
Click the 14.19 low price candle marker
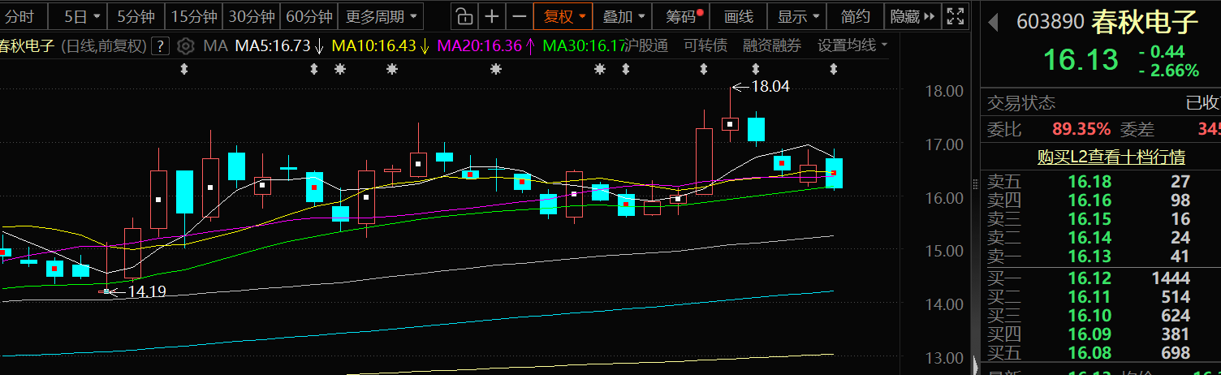[106, 291]
